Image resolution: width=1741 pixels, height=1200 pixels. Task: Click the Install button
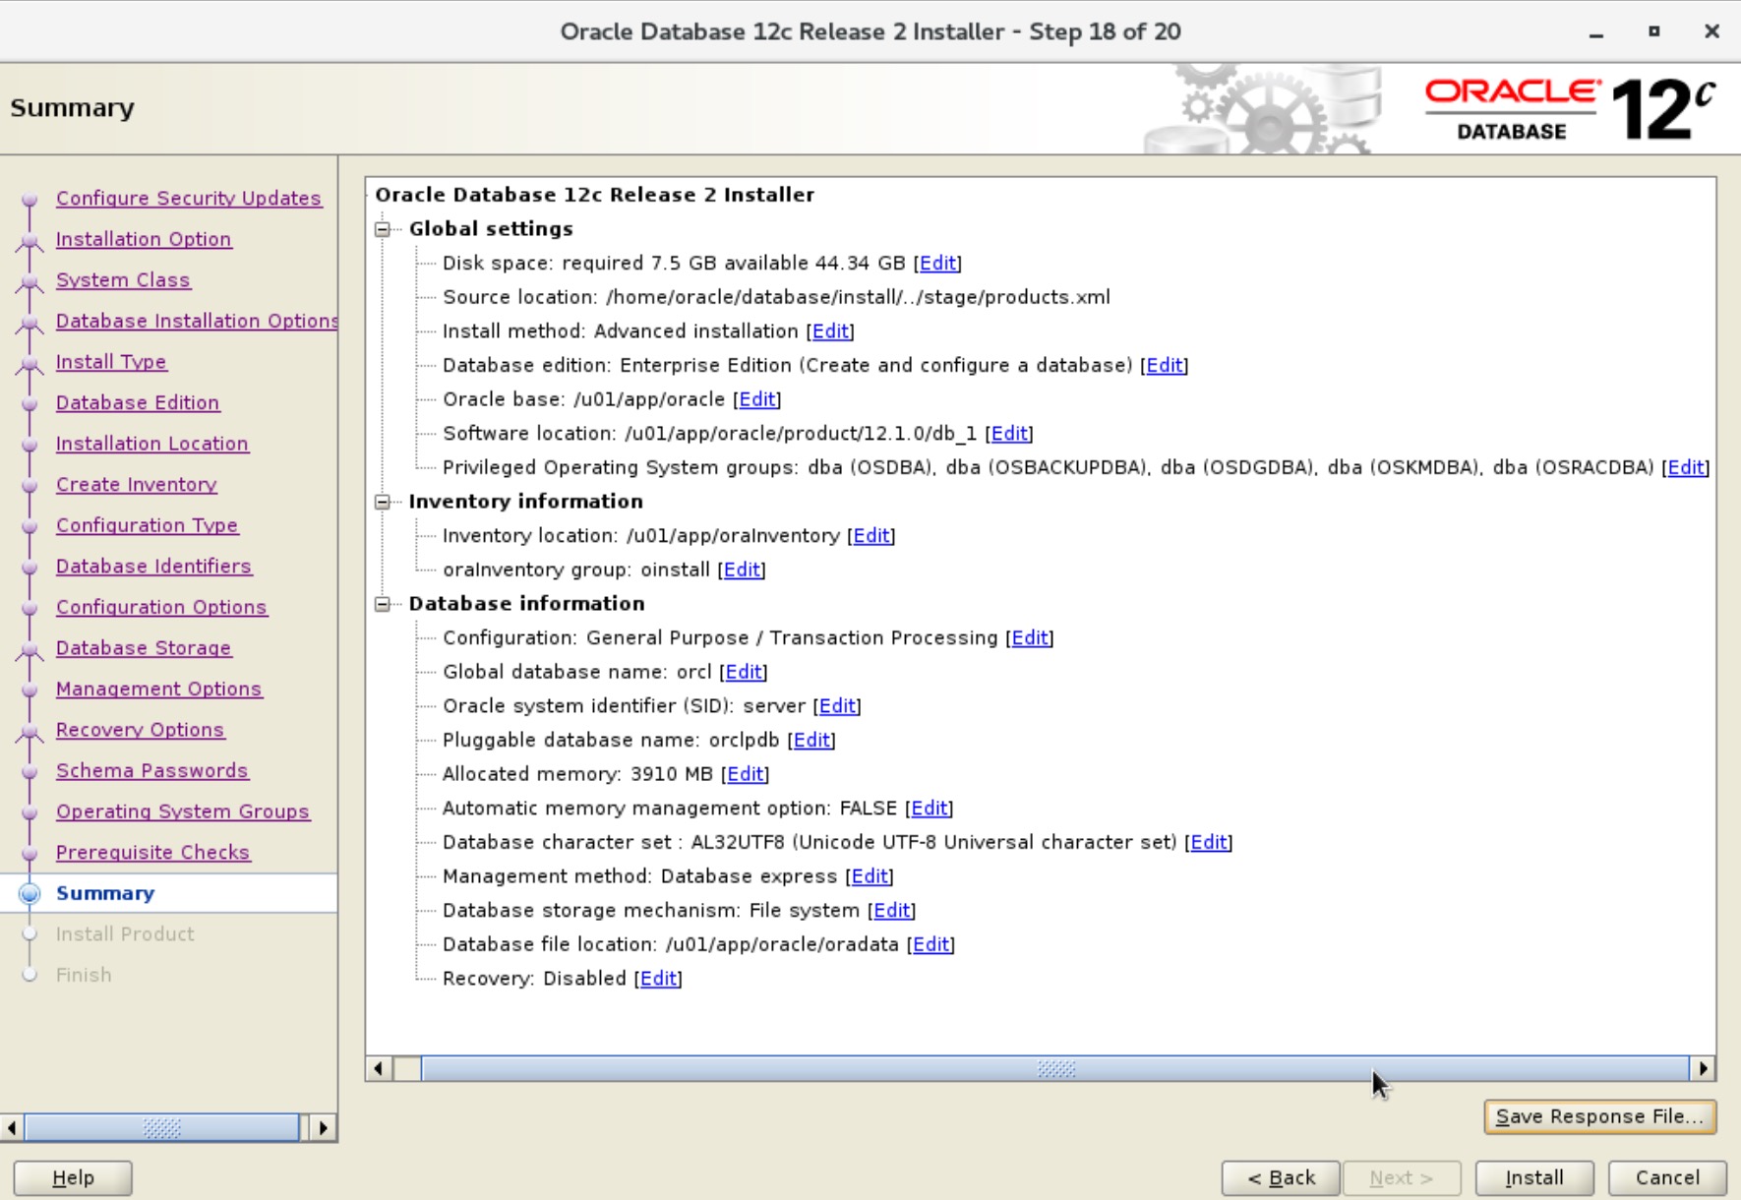[1534, 1177]
